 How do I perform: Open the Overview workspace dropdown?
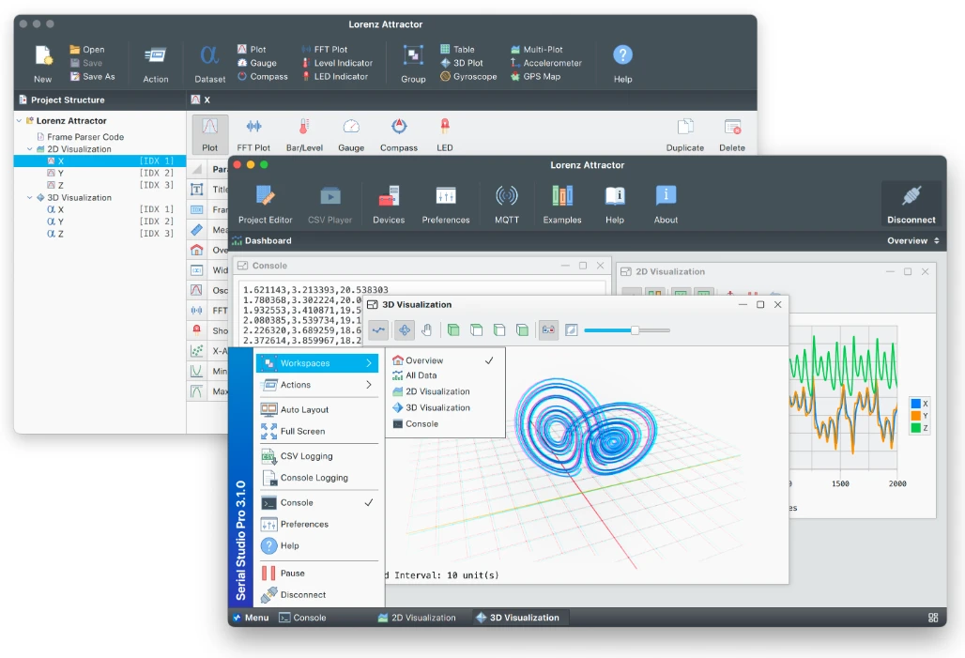coord(912,240)
